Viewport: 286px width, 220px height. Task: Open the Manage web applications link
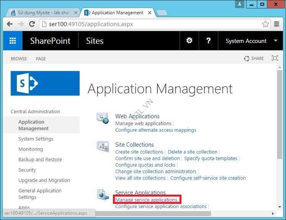pos(143,123)
